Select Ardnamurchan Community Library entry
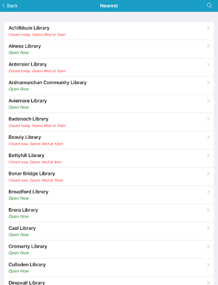 click(x=109, y=86)
